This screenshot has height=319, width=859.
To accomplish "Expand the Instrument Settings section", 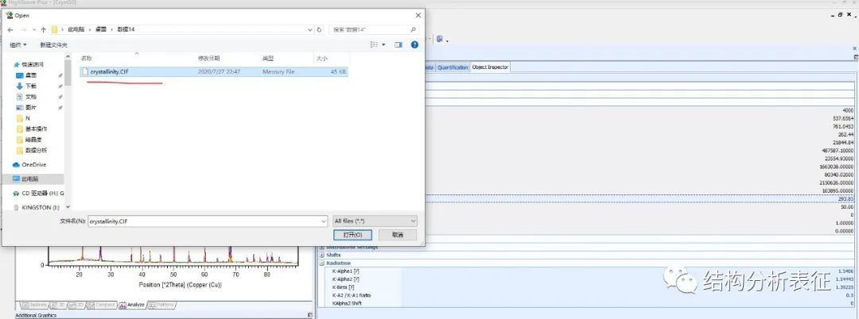I will coord(322,247).
